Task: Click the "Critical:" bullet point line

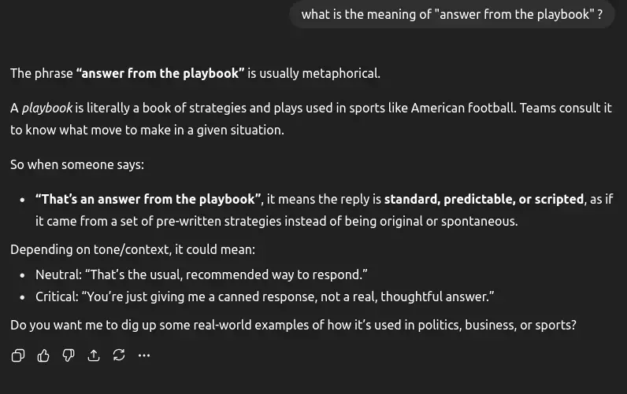Action: click(265, 297)
